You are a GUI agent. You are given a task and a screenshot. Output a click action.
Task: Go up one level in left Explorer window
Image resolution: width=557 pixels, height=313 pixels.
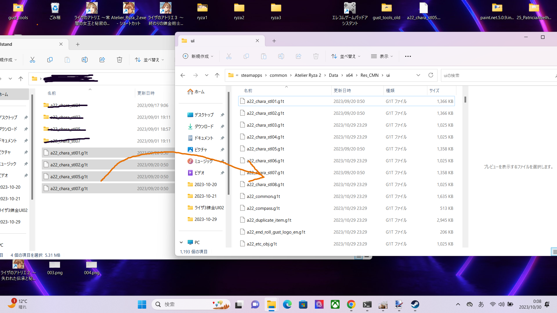[x=21, y=79]
